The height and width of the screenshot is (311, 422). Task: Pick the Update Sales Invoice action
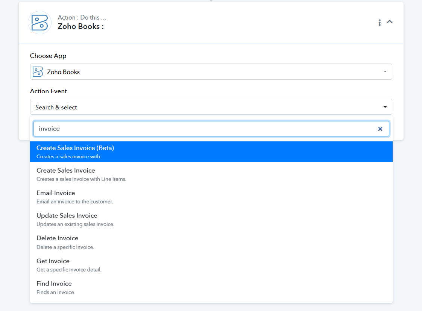pyautogui.click(x=211, y=220)
